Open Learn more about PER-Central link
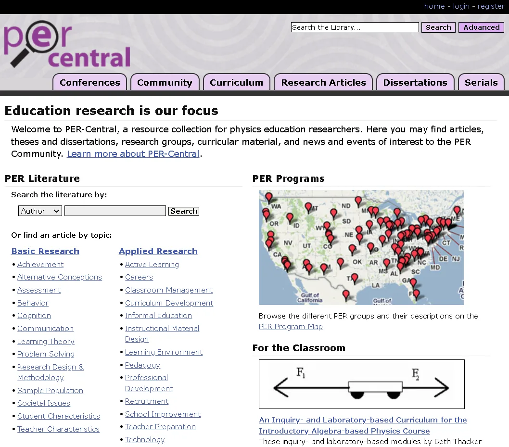The width and height of the screenshot is (509, 447). tap(133, 153)
